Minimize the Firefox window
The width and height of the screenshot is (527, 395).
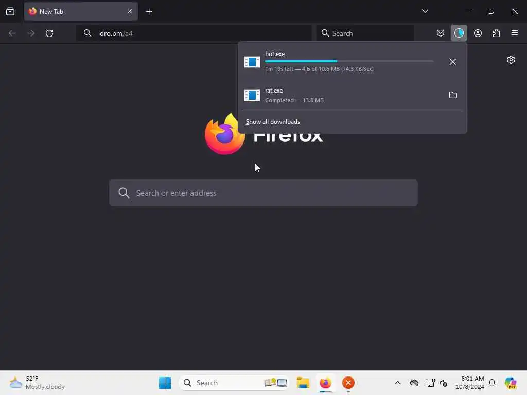(x=467, y=11)
